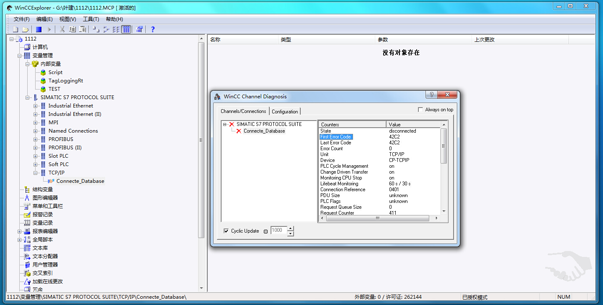This screenshot has height=305, width=603.
Task: Collapse the 内部变量 tree node
Action: pyautogui.click(x=27, y=64)
